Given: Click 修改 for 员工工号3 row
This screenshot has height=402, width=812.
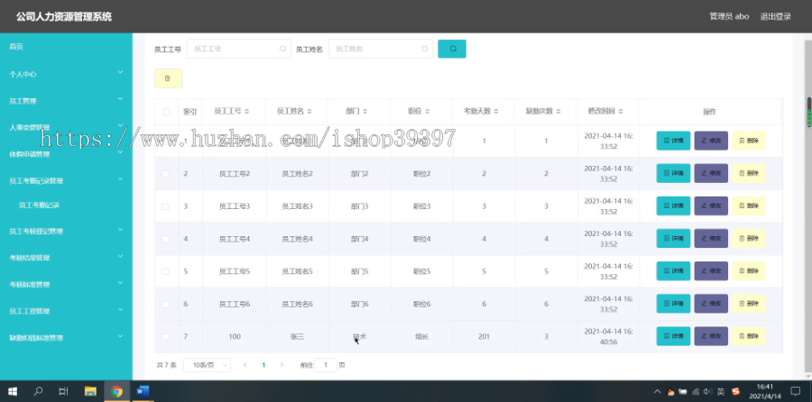Looking at the screenshot, I should (x=711, y=206).
